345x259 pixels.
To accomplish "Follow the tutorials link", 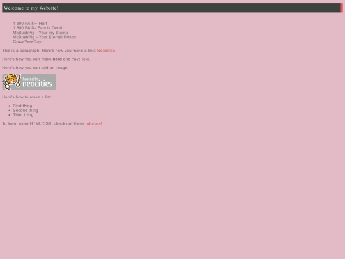I will 93,123.
